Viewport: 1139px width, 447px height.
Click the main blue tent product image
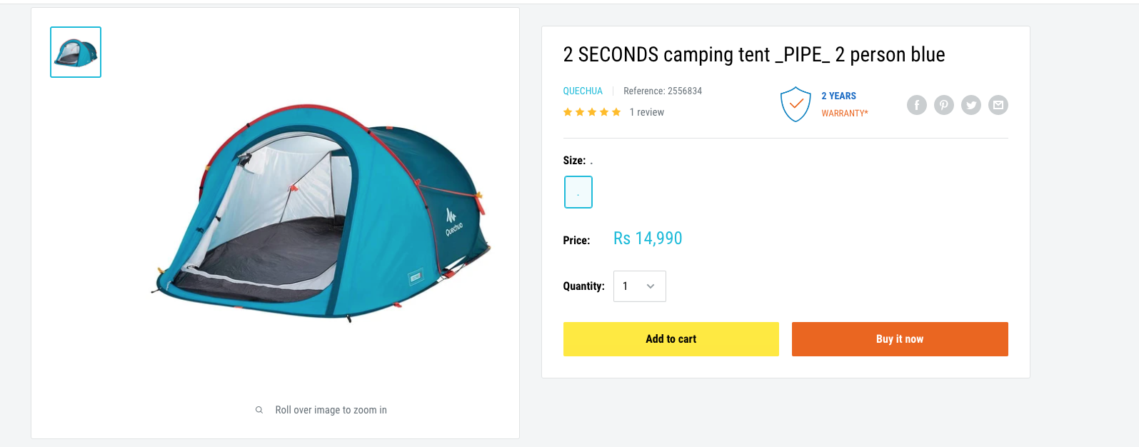[323, 213]
